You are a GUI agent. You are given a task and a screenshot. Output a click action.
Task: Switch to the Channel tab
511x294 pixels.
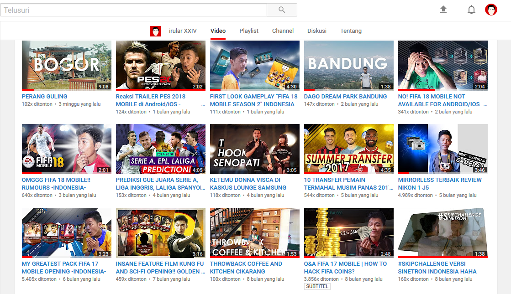tap(283, 31)
